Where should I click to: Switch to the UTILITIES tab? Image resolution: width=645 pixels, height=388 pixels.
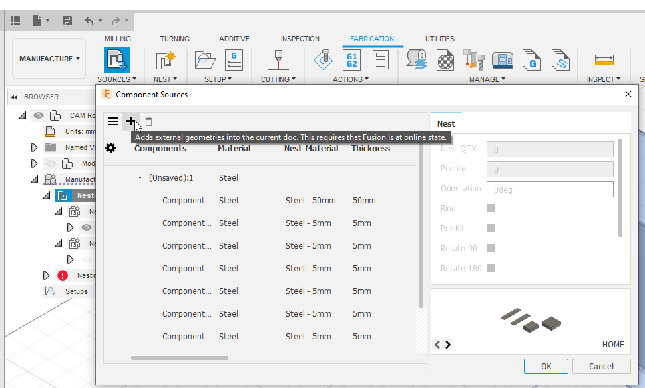click(440, 39)
